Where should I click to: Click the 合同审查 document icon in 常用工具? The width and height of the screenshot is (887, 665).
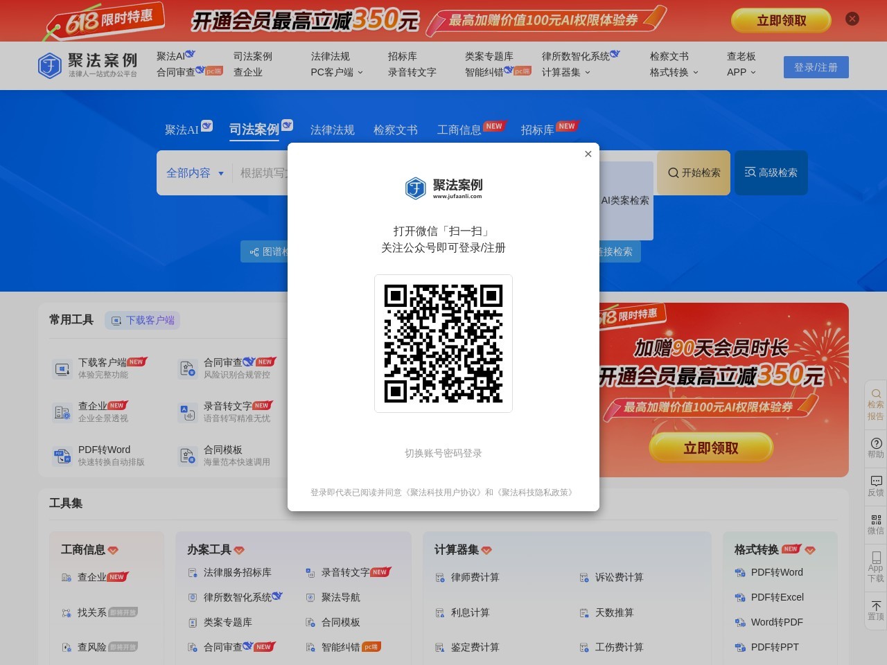click(188, 369)
